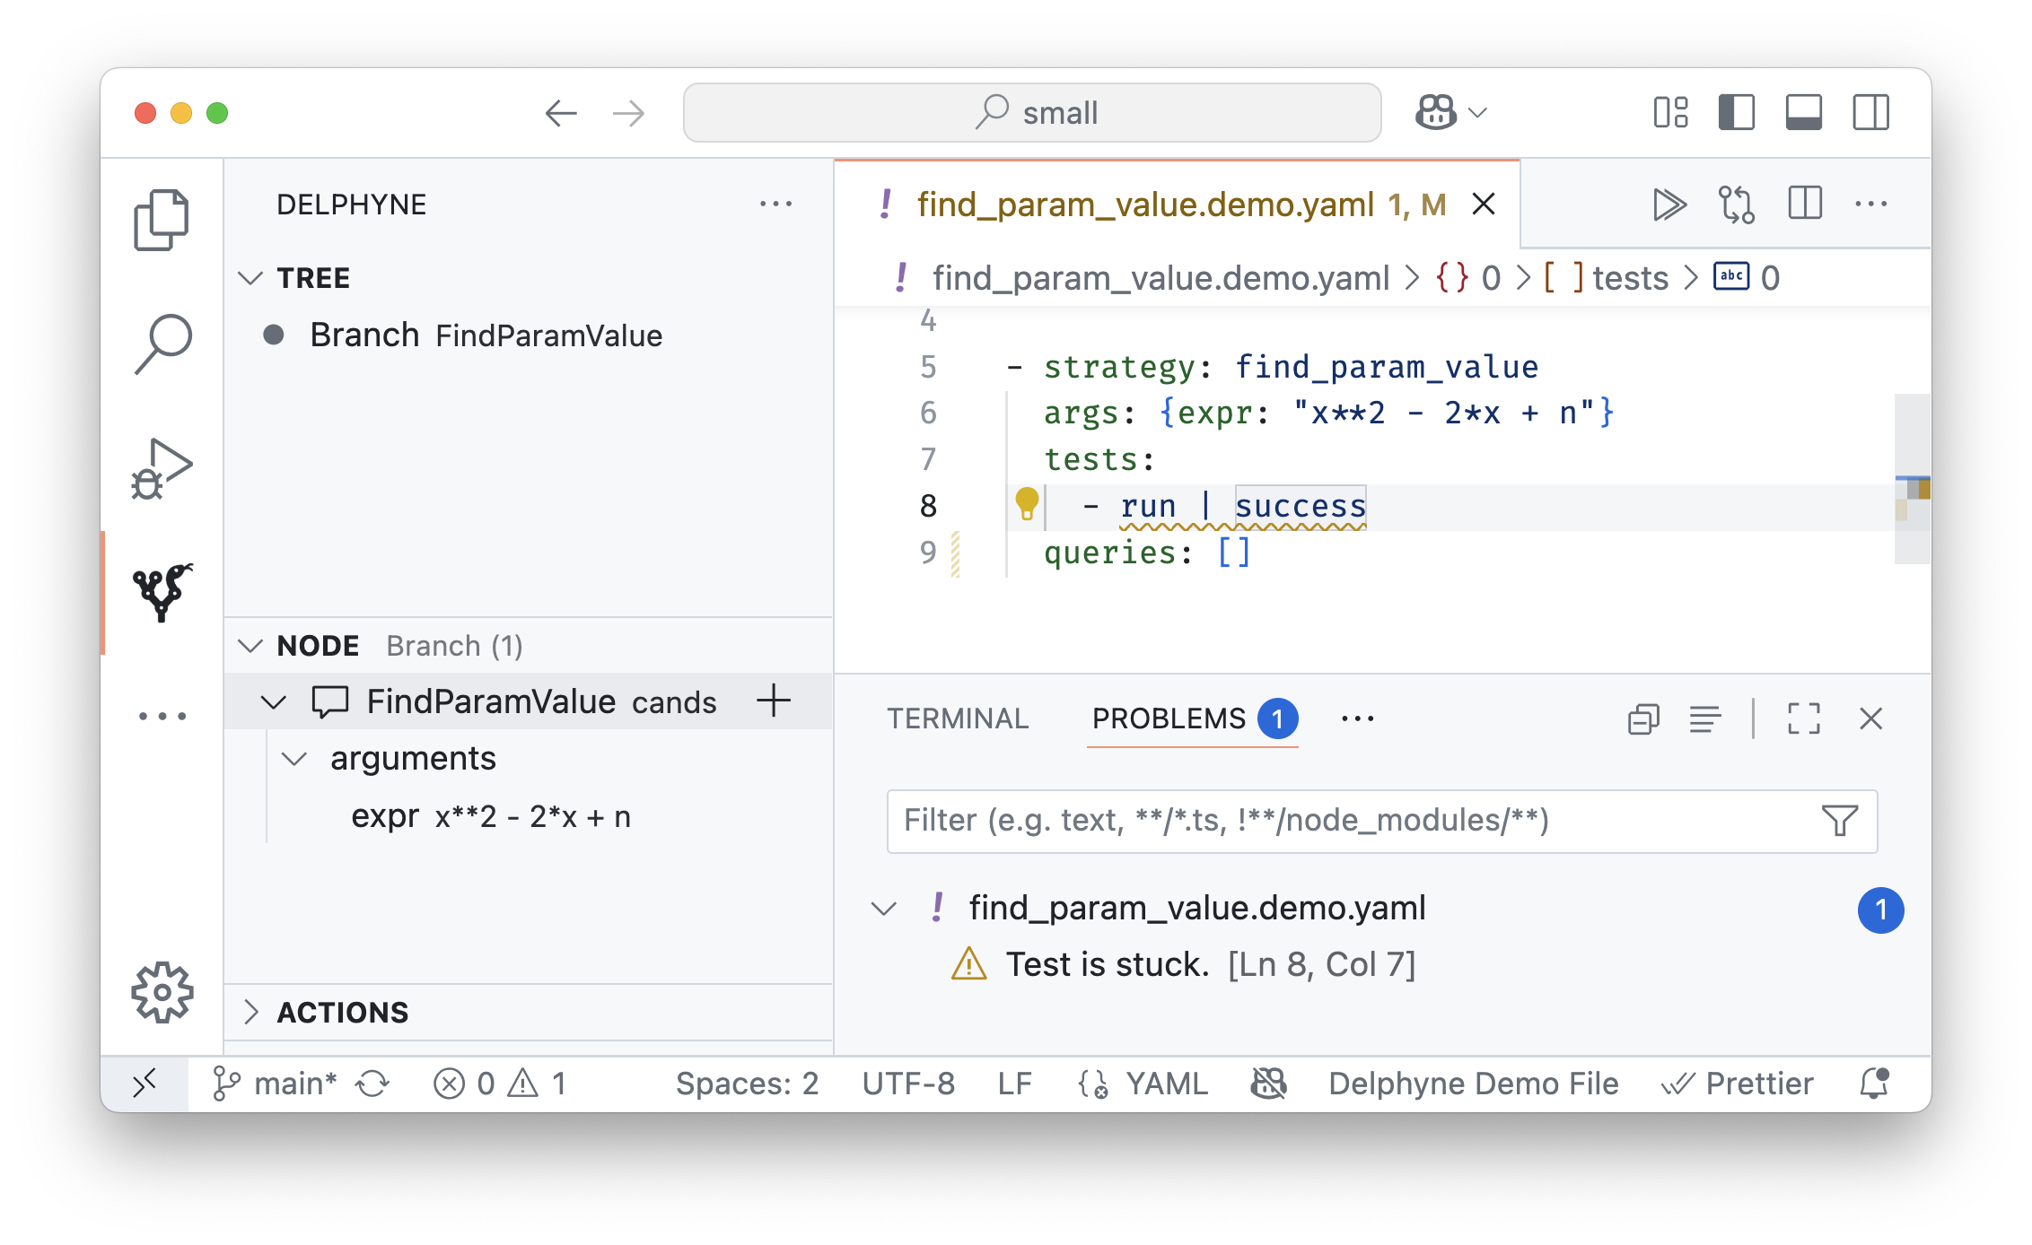
Task: Open Run and Debug view
Action: coord(162,468)
